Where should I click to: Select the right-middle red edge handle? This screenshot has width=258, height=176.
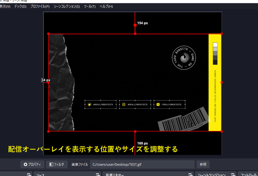click(222, 82)
